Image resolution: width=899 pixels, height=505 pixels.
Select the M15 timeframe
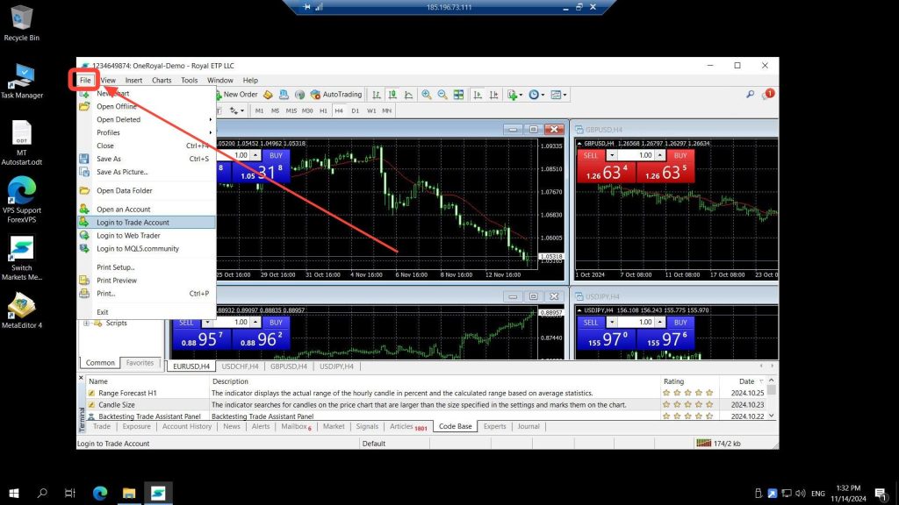[x=291, y=110]
